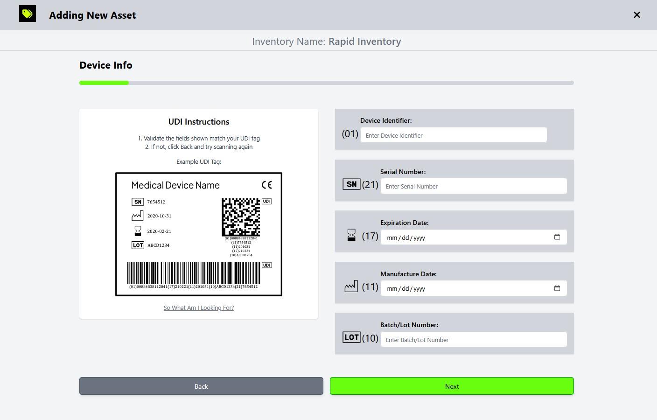Click the yellow tag logo icon
This screenshot has width=657, height=420.
tap(27, 14)
